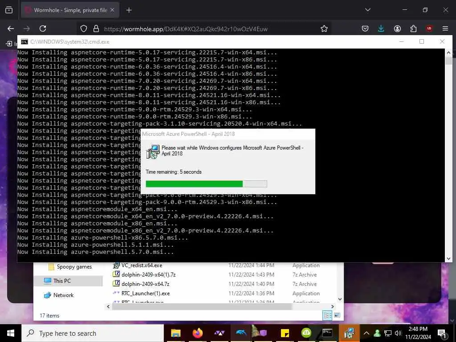Minimize the cmd.exe window
The height and width of the screenshot is (342, 456).
401,41
